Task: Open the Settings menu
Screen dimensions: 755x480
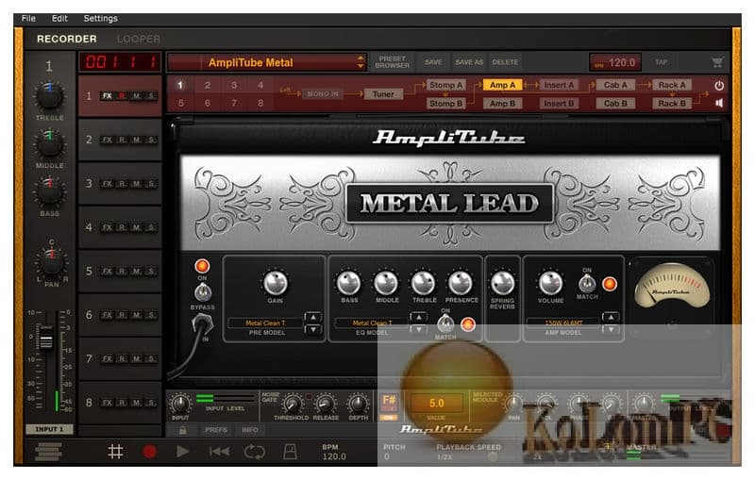Action: 100,18
